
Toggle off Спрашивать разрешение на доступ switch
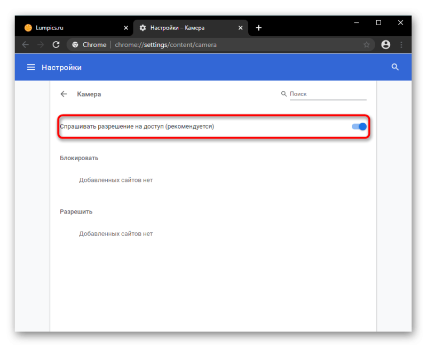point(359,127)
